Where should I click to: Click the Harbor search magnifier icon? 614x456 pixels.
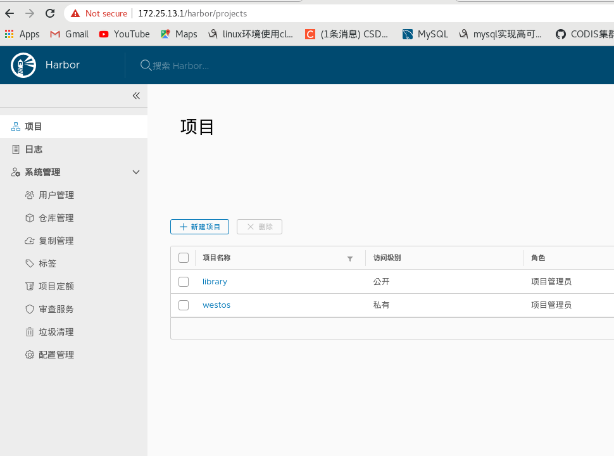pyautogui.click(x=146, y=65)
